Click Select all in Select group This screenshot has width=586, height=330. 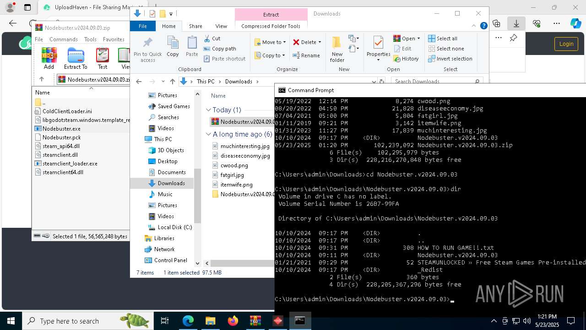click(443, 38)
